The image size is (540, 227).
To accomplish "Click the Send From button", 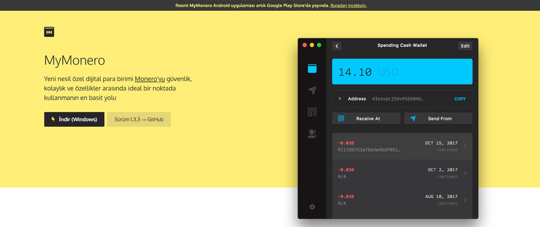I will pos(438,118).
